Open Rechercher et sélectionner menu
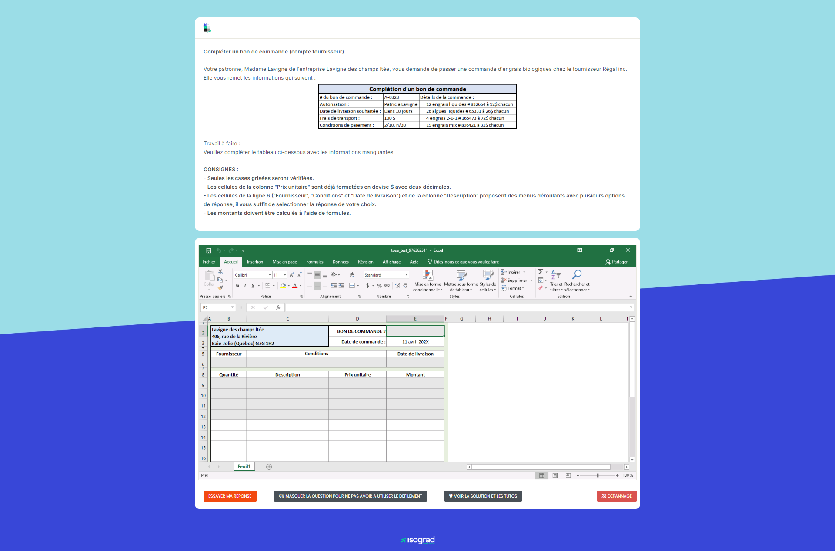Screen dimensions: 835x551 (577, 281)
